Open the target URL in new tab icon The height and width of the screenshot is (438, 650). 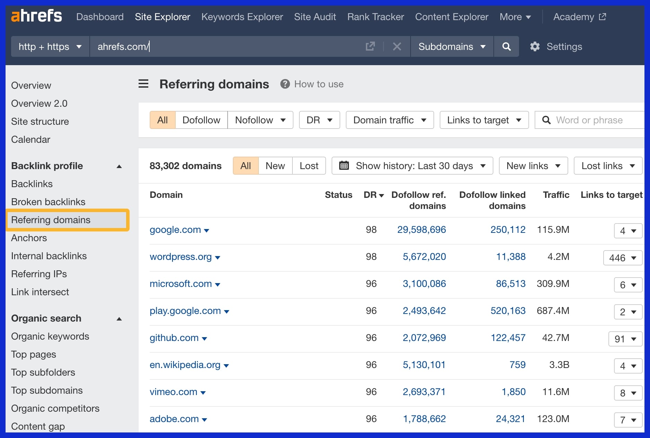click(370, 46)
